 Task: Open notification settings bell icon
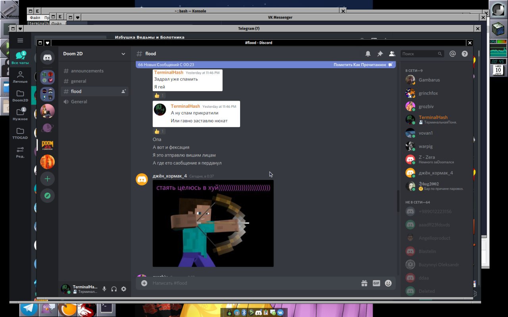368,53
